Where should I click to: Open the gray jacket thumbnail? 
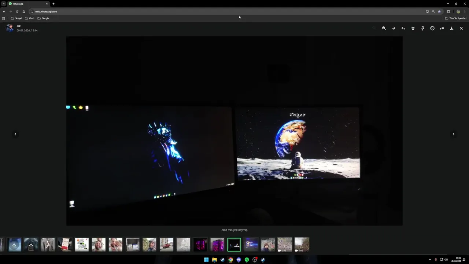coord(48,245)
